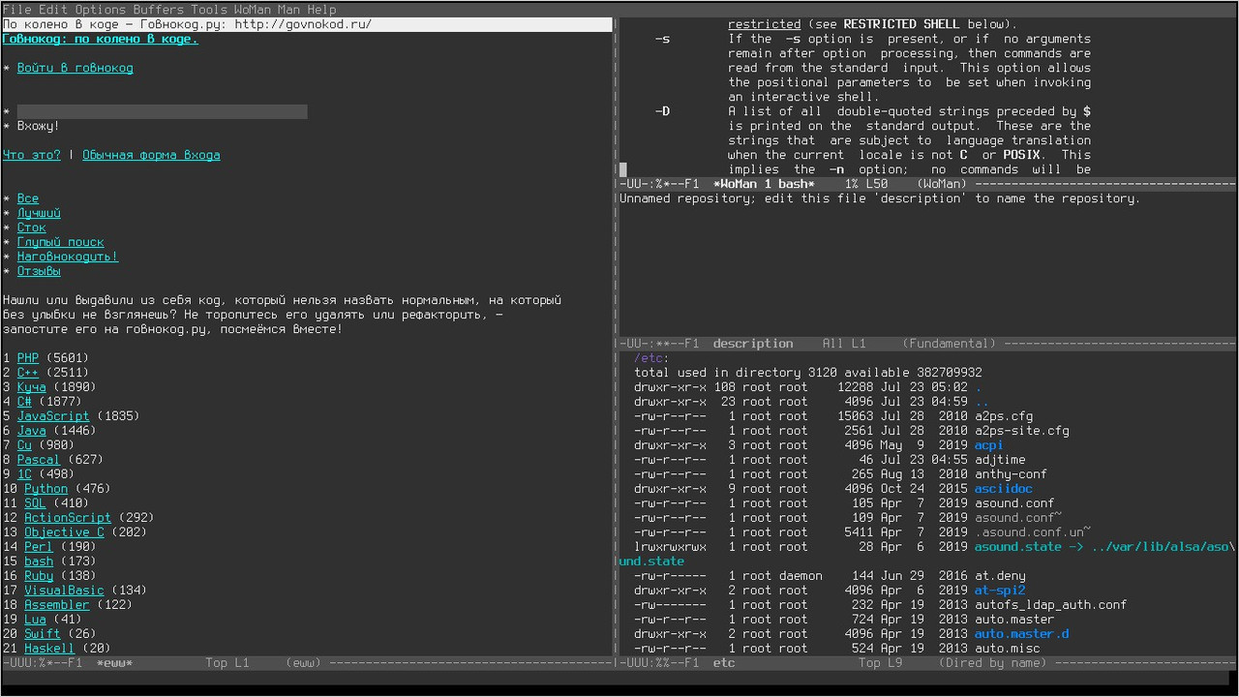Open the Tools menu
The width and height of the screenshot is (1239, 697).
(209, 10)
